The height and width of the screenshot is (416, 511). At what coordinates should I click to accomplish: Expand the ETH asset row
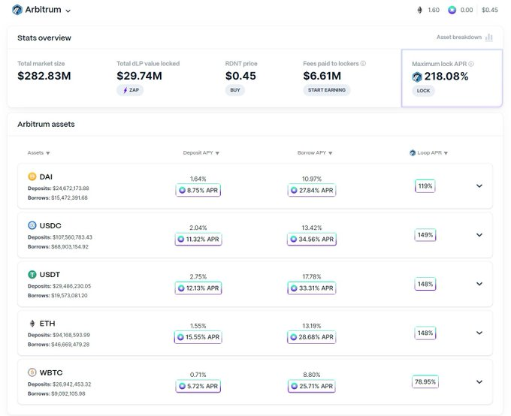pos(479,333)
